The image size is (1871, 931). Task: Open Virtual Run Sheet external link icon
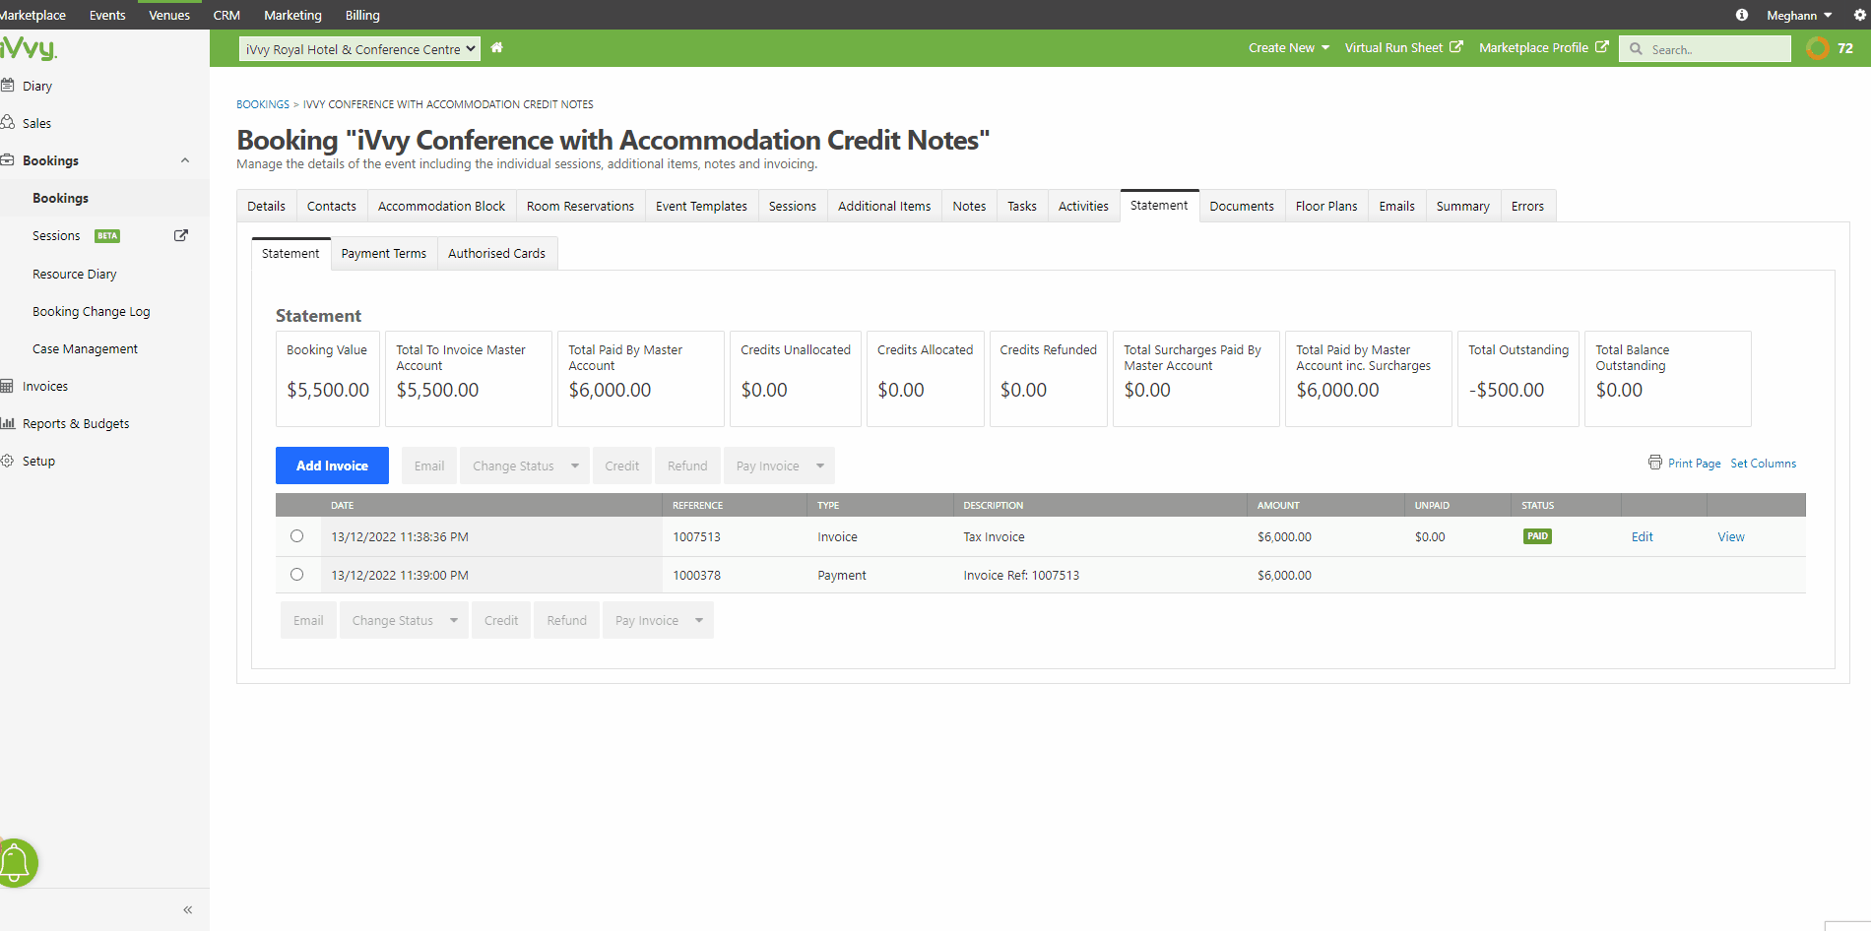click(1456, 46)
